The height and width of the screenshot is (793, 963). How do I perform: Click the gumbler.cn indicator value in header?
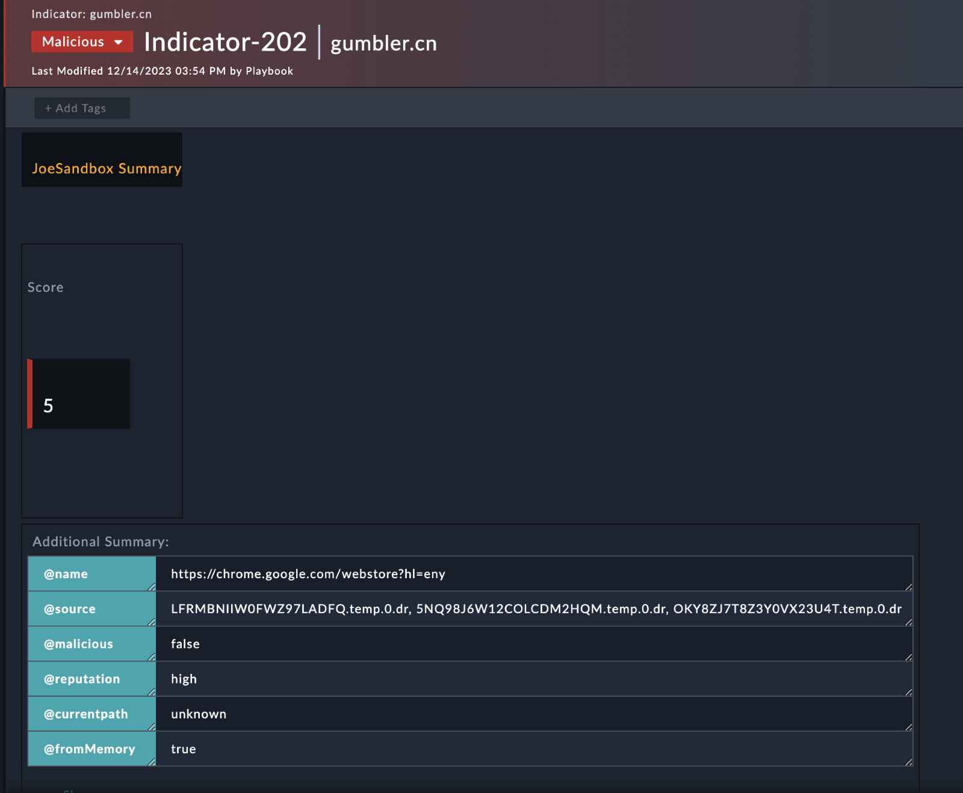(x=383, y=43)
